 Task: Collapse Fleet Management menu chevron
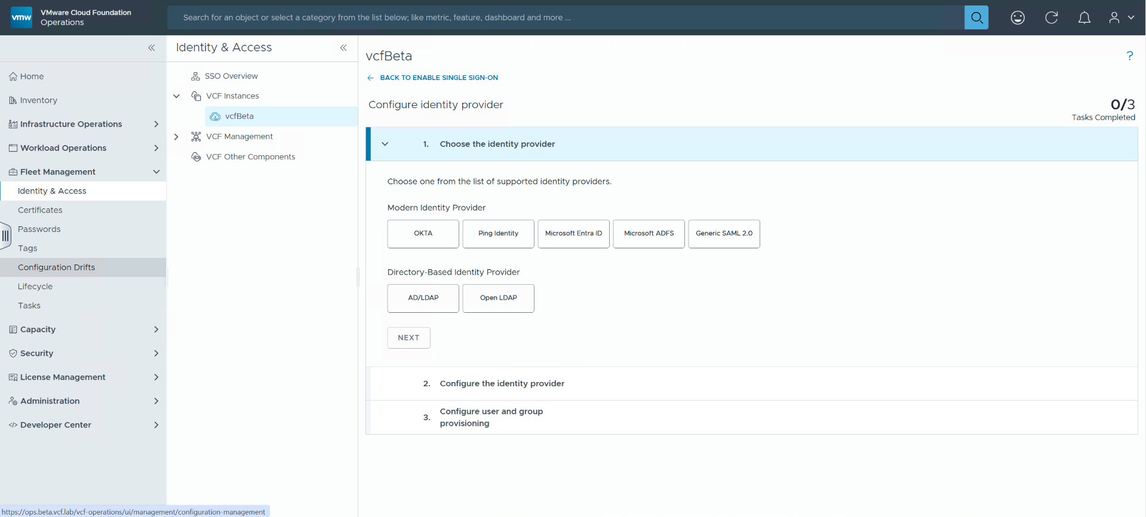click(156, 172)
